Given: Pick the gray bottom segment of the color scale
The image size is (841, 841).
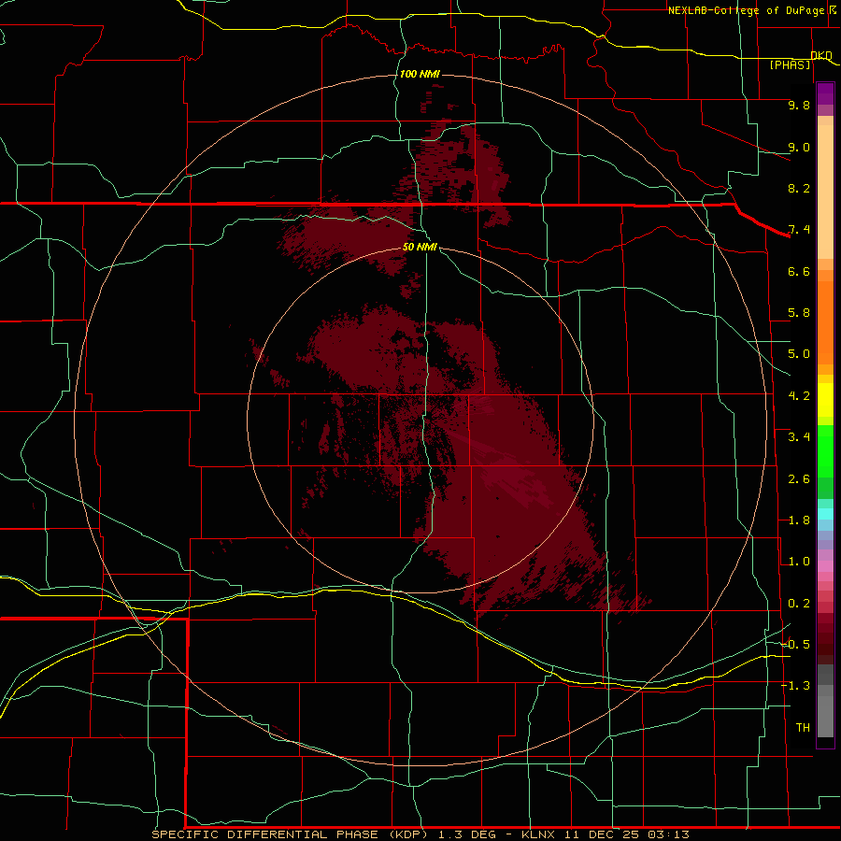Looking at the screenshot, I should tap(825, 716).
